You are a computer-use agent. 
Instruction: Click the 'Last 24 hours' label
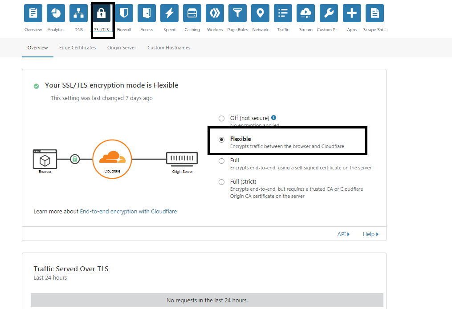point(50,277)
